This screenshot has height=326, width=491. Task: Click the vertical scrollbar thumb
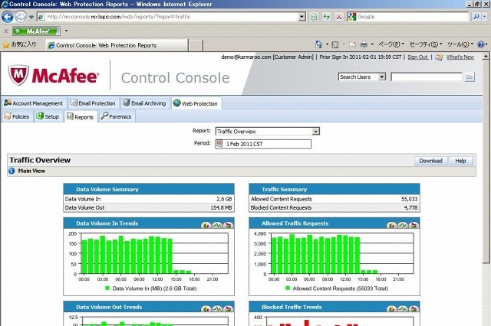pyautogui.click(x=486, y=161)
